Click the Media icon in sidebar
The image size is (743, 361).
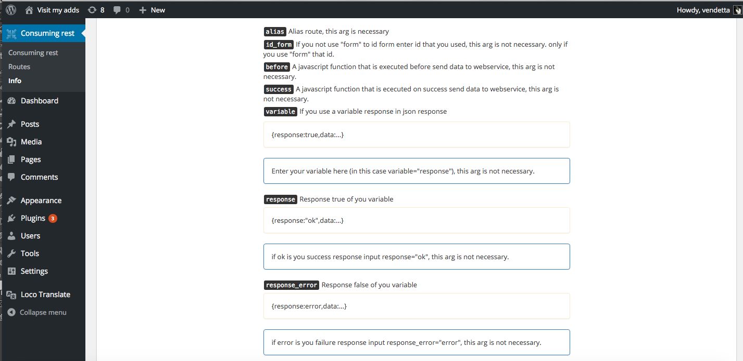[12, 142]
